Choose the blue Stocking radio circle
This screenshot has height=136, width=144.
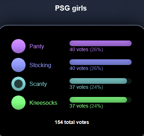pos(18,65)
